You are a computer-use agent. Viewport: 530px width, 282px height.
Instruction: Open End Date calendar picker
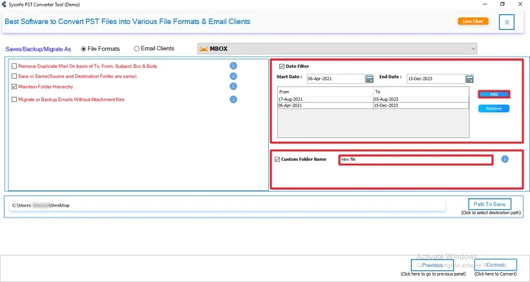pyautogui.click(x=469, y=79)
